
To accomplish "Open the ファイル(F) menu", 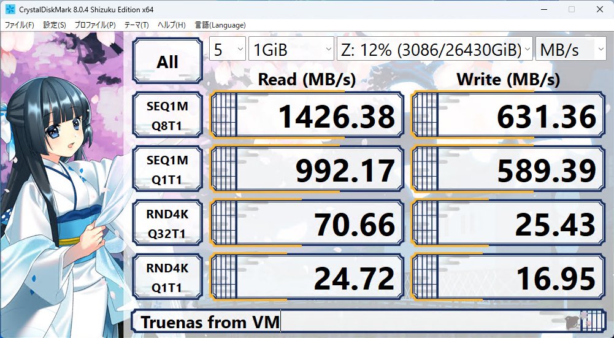I will pos(20,25).
